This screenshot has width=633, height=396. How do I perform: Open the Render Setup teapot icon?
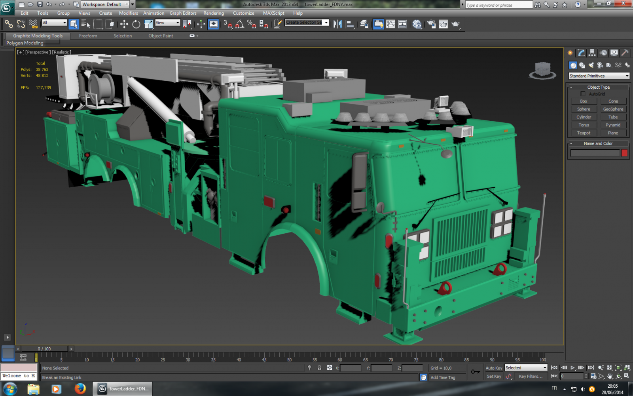[431, 25]
